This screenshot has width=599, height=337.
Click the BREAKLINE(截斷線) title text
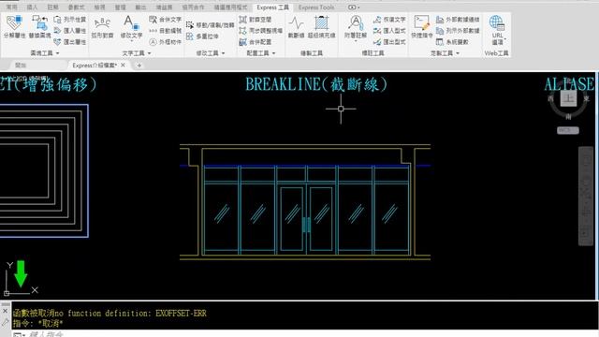[316, 84]
